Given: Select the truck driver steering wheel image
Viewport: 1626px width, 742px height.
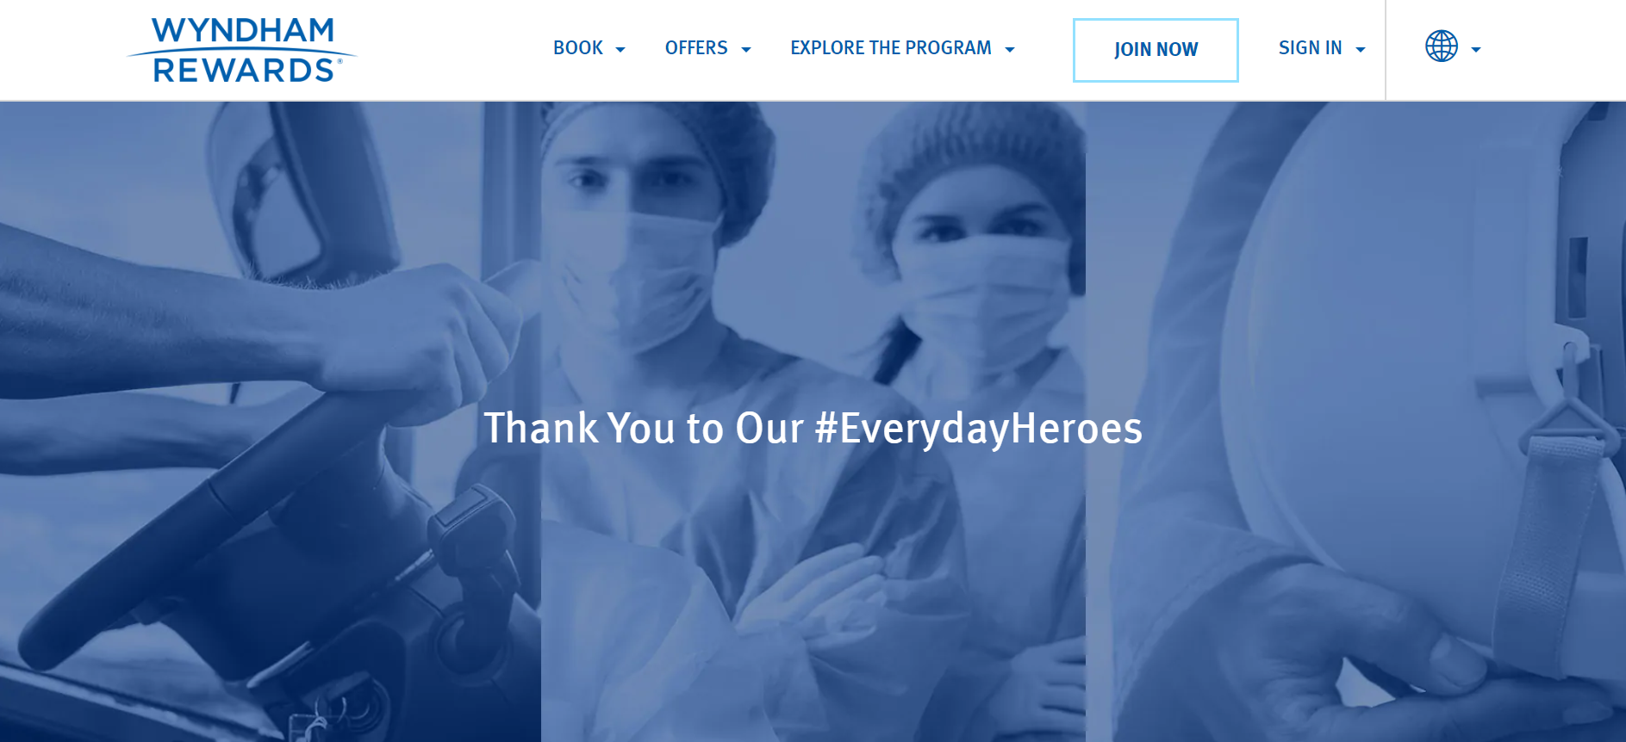Looking at the screenshot, I should (x=271, y=422).
